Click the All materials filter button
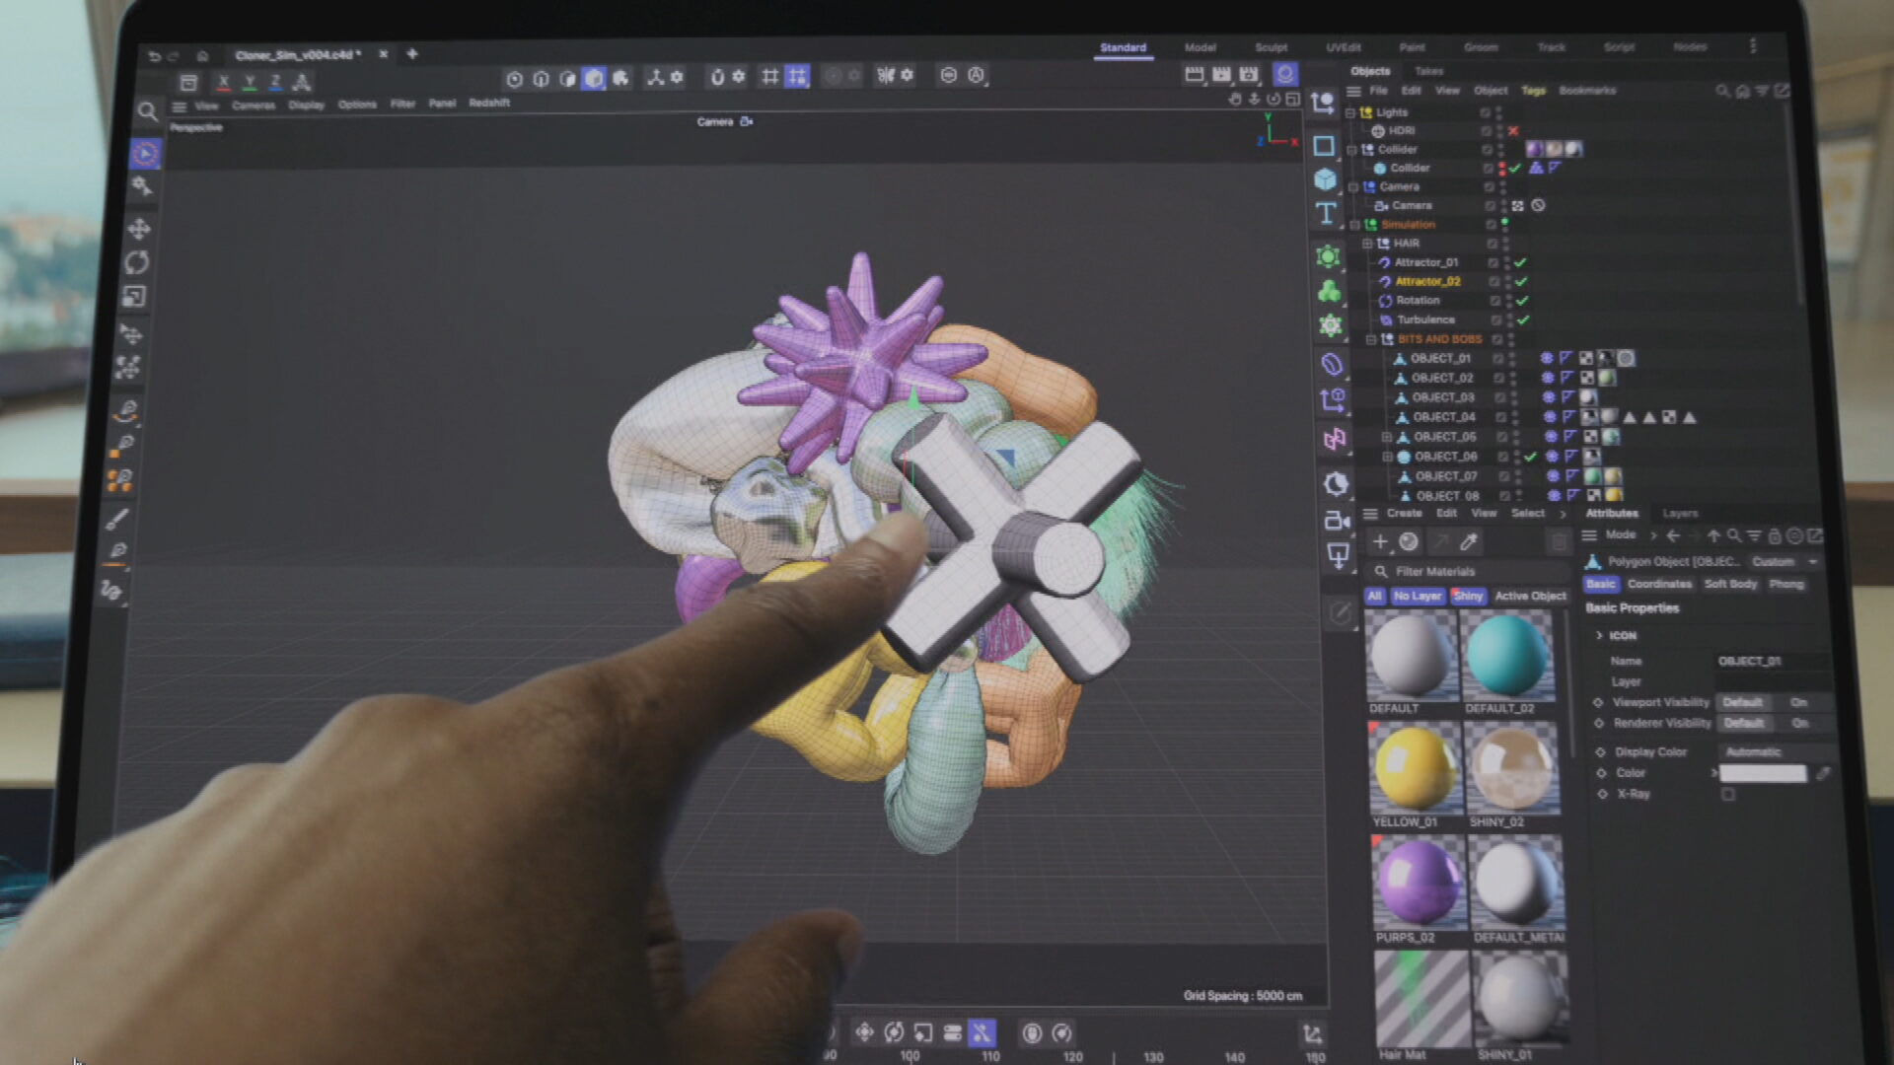 (1374, 596)
